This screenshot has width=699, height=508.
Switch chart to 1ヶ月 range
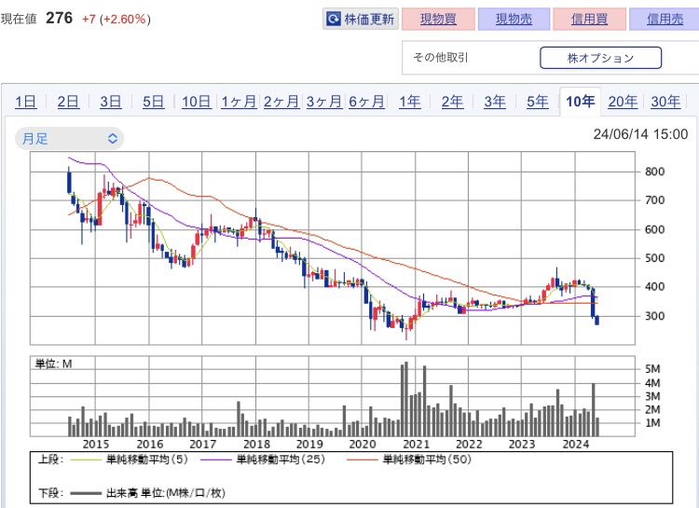(239, 102)
